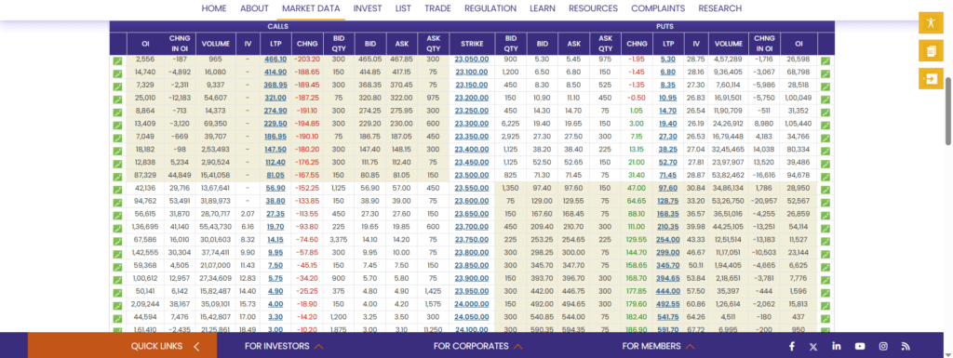The width and height of the screenshot is (953, 358).
Task: Expand the FOR INVESTORS footer menu
Action: point(283,346)
